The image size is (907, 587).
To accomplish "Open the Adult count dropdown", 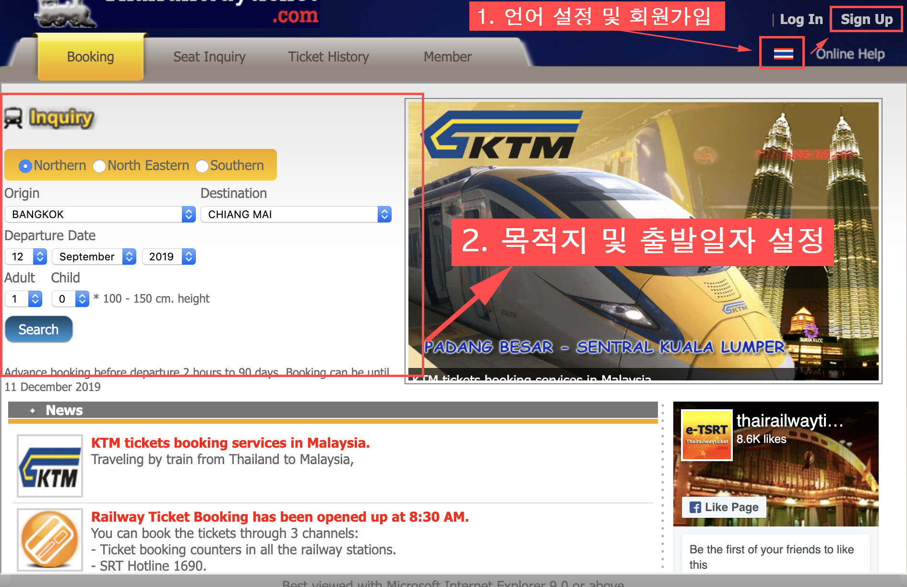I will (24, 299).
